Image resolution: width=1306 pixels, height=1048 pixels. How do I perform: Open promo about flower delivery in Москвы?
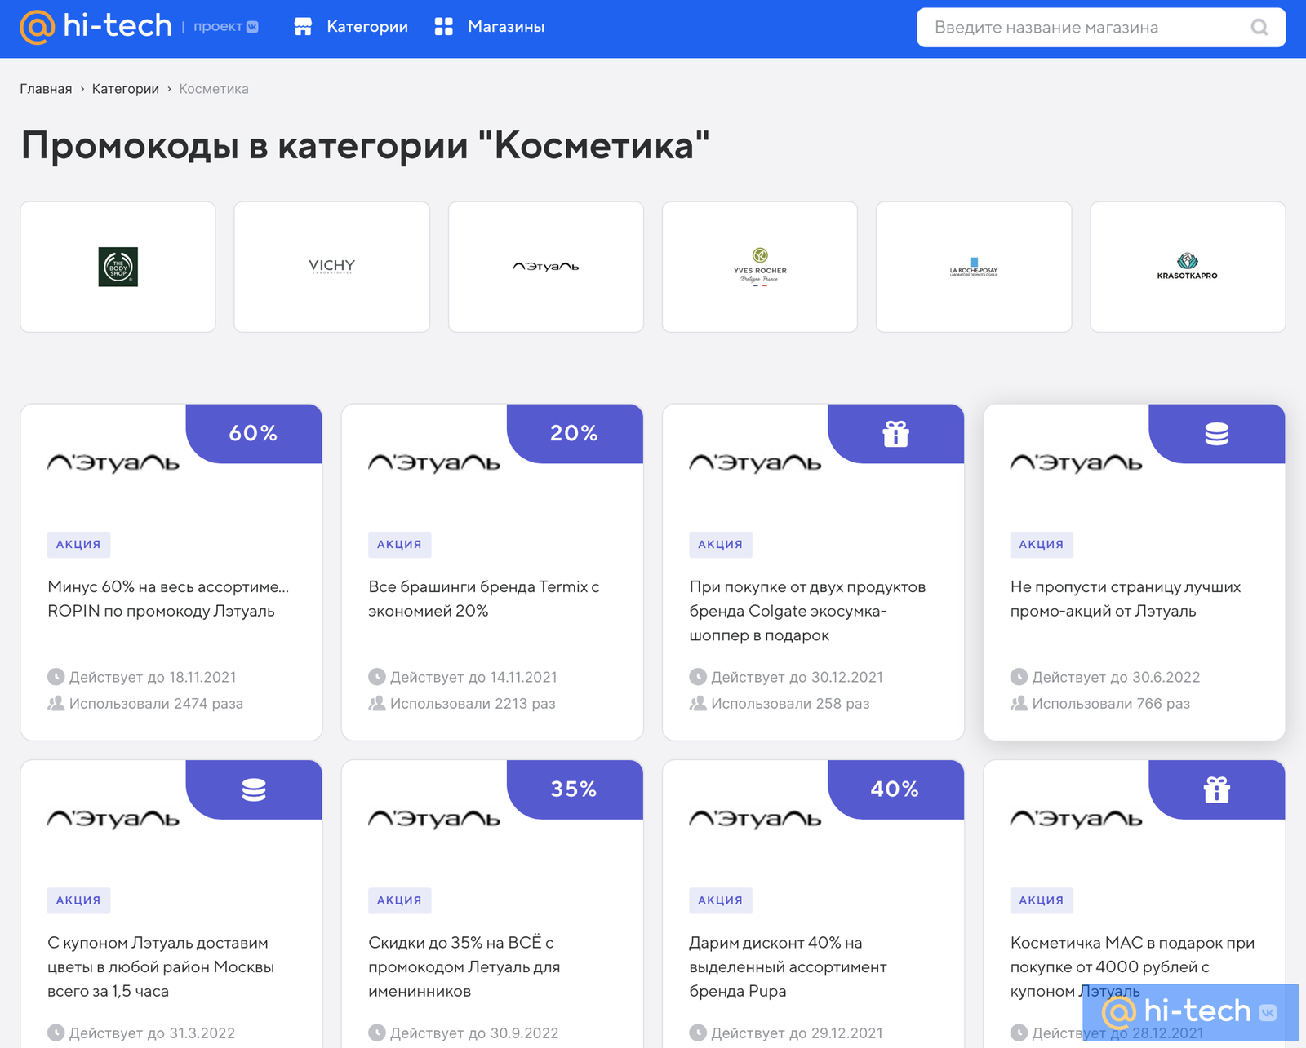[161, 966]
